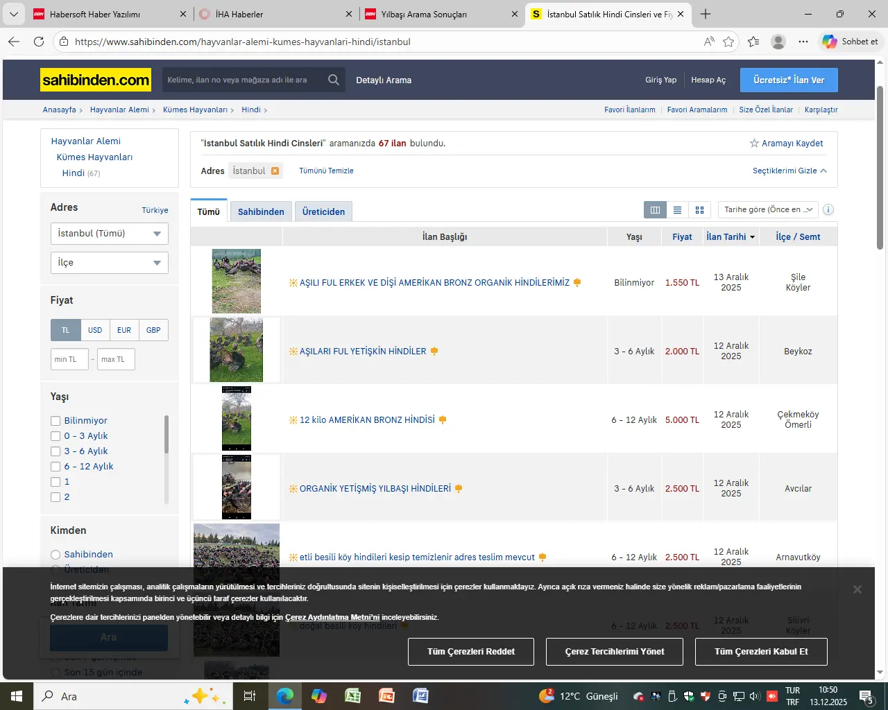Switch to list view layout icon
Screen dimensions: 888x710
click(x=677, y=210)
